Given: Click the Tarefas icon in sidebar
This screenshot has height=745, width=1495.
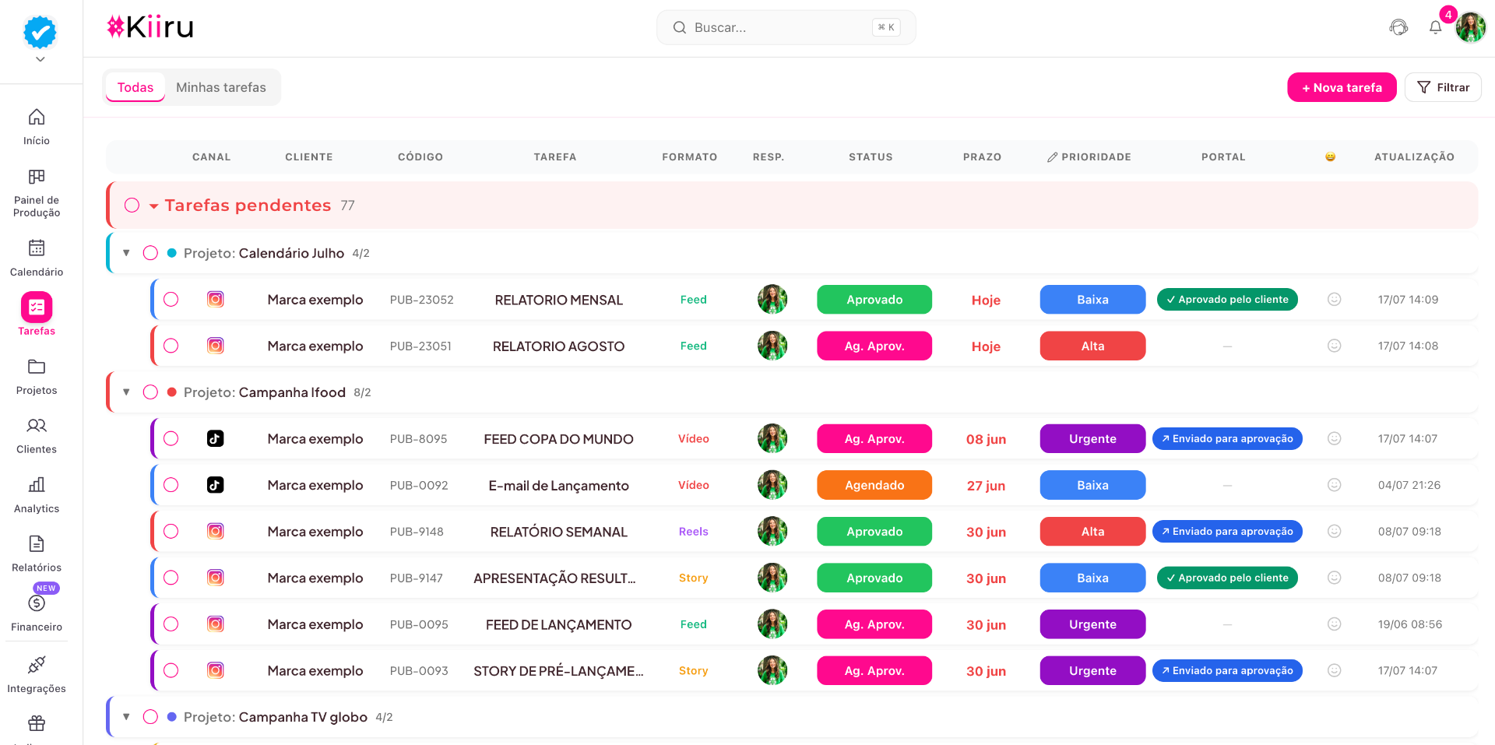Looking at the screenshot, I should [37, 307].
